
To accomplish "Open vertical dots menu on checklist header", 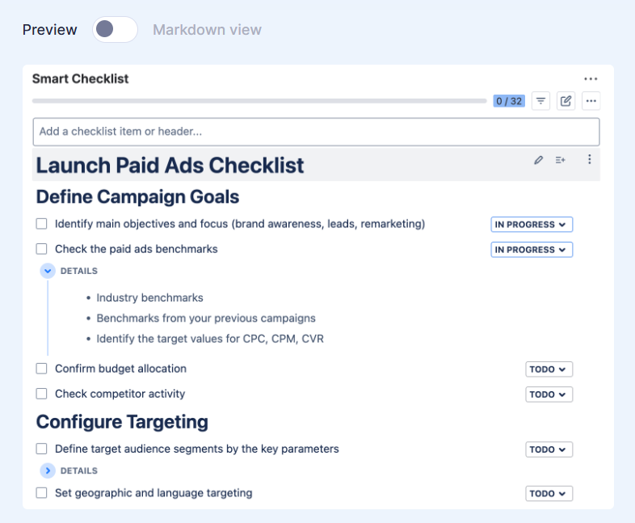I will 589,160.
